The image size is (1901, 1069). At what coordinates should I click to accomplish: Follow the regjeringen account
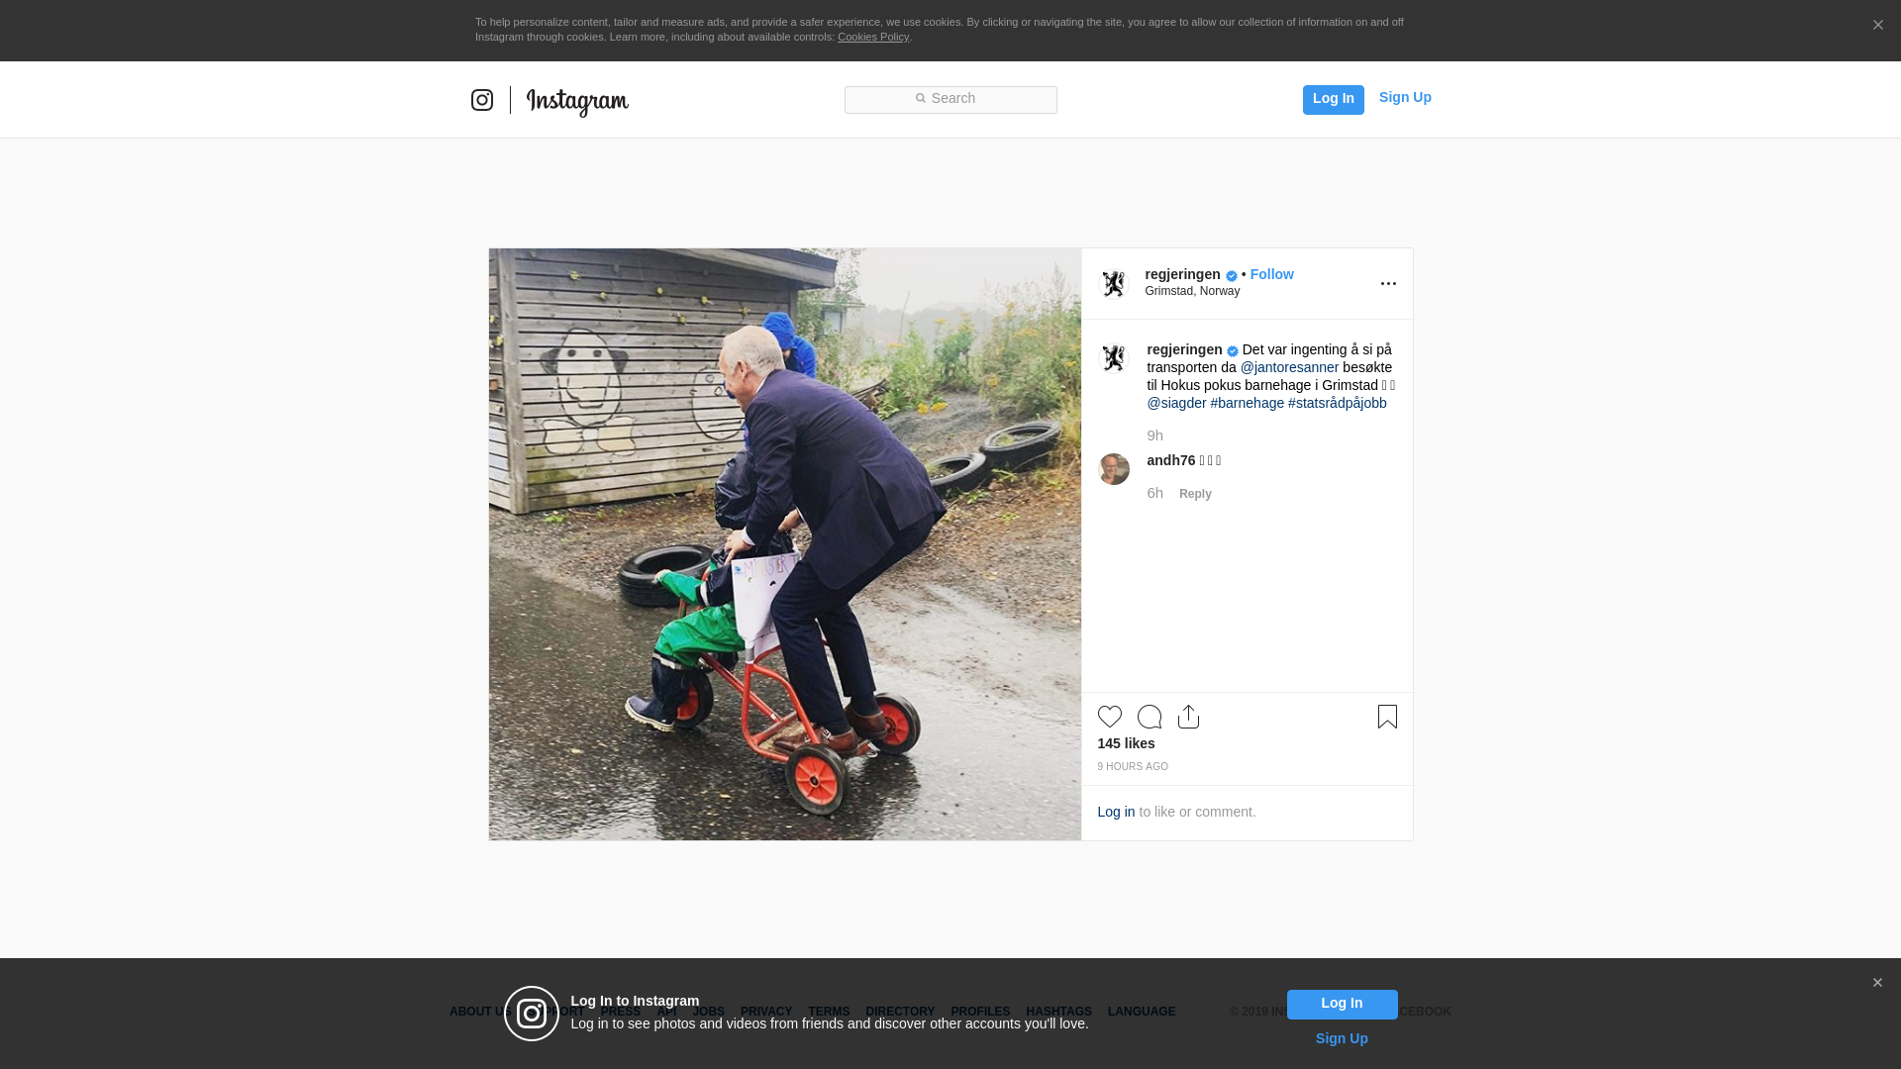point(1271,274)
